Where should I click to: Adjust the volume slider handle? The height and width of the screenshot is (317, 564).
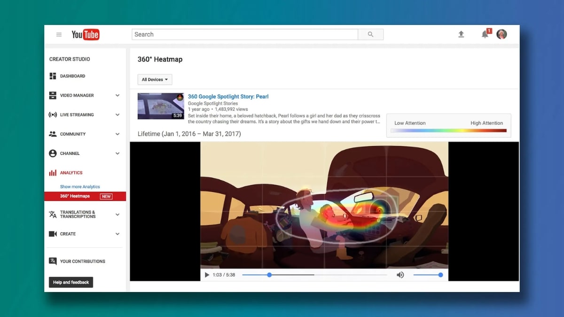[440, 275]
